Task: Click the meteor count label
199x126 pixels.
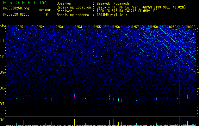Action: click(45, 10)
